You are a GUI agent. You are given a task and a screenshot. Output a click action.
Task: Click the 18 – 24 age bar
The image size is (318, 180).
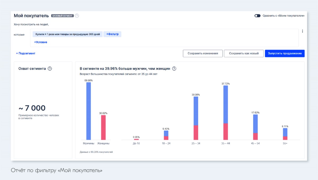[x=166, y=135]
